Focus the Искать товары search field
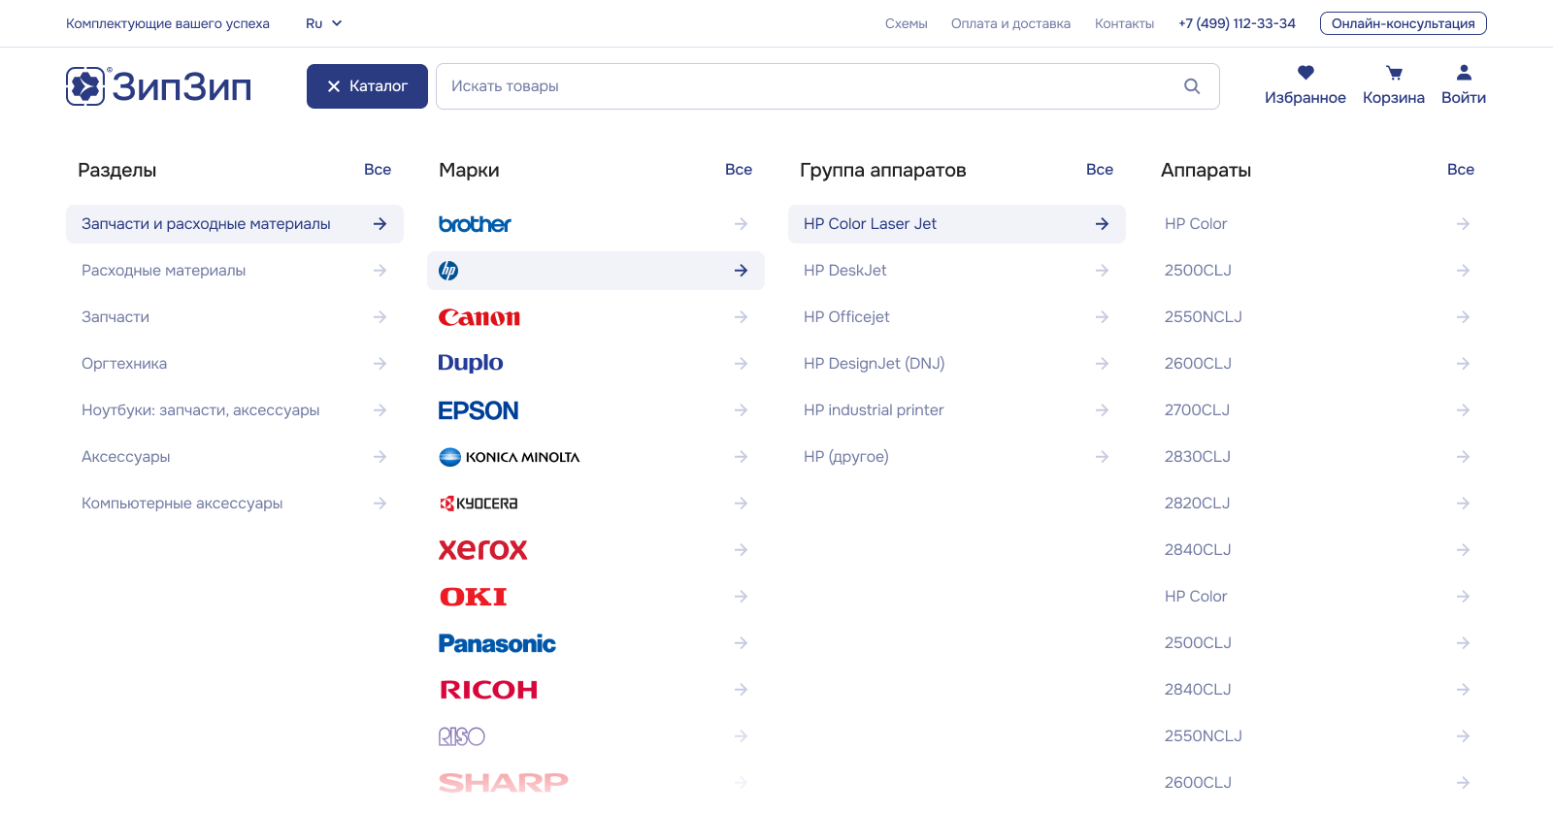This screenshot has height=814, width=1553. point(828,86)
